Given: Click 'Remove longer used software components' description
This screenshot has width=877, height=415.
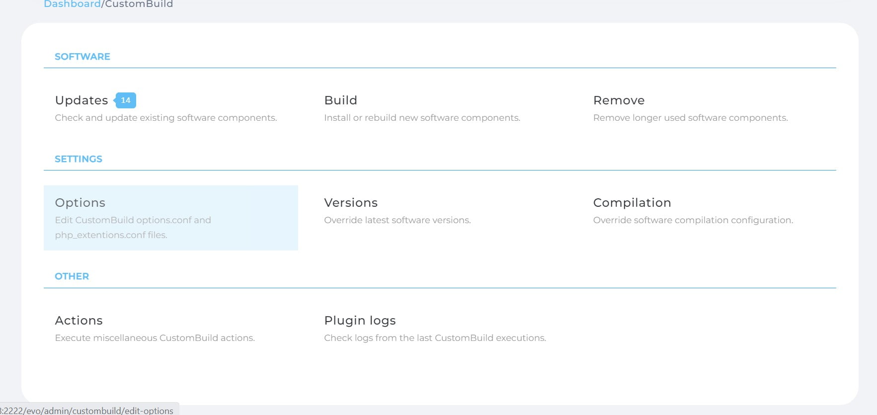Looking at the screenshot, I should (x=690, y=118).
